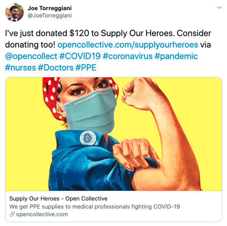Open the masked Rosie the Riveter card image
The width and height of the screenshot is (227, 226).
(x=113, y=134)
